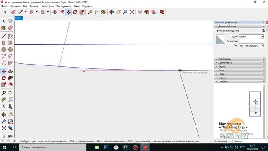Open Windows Start menu

tap(5, 147)
